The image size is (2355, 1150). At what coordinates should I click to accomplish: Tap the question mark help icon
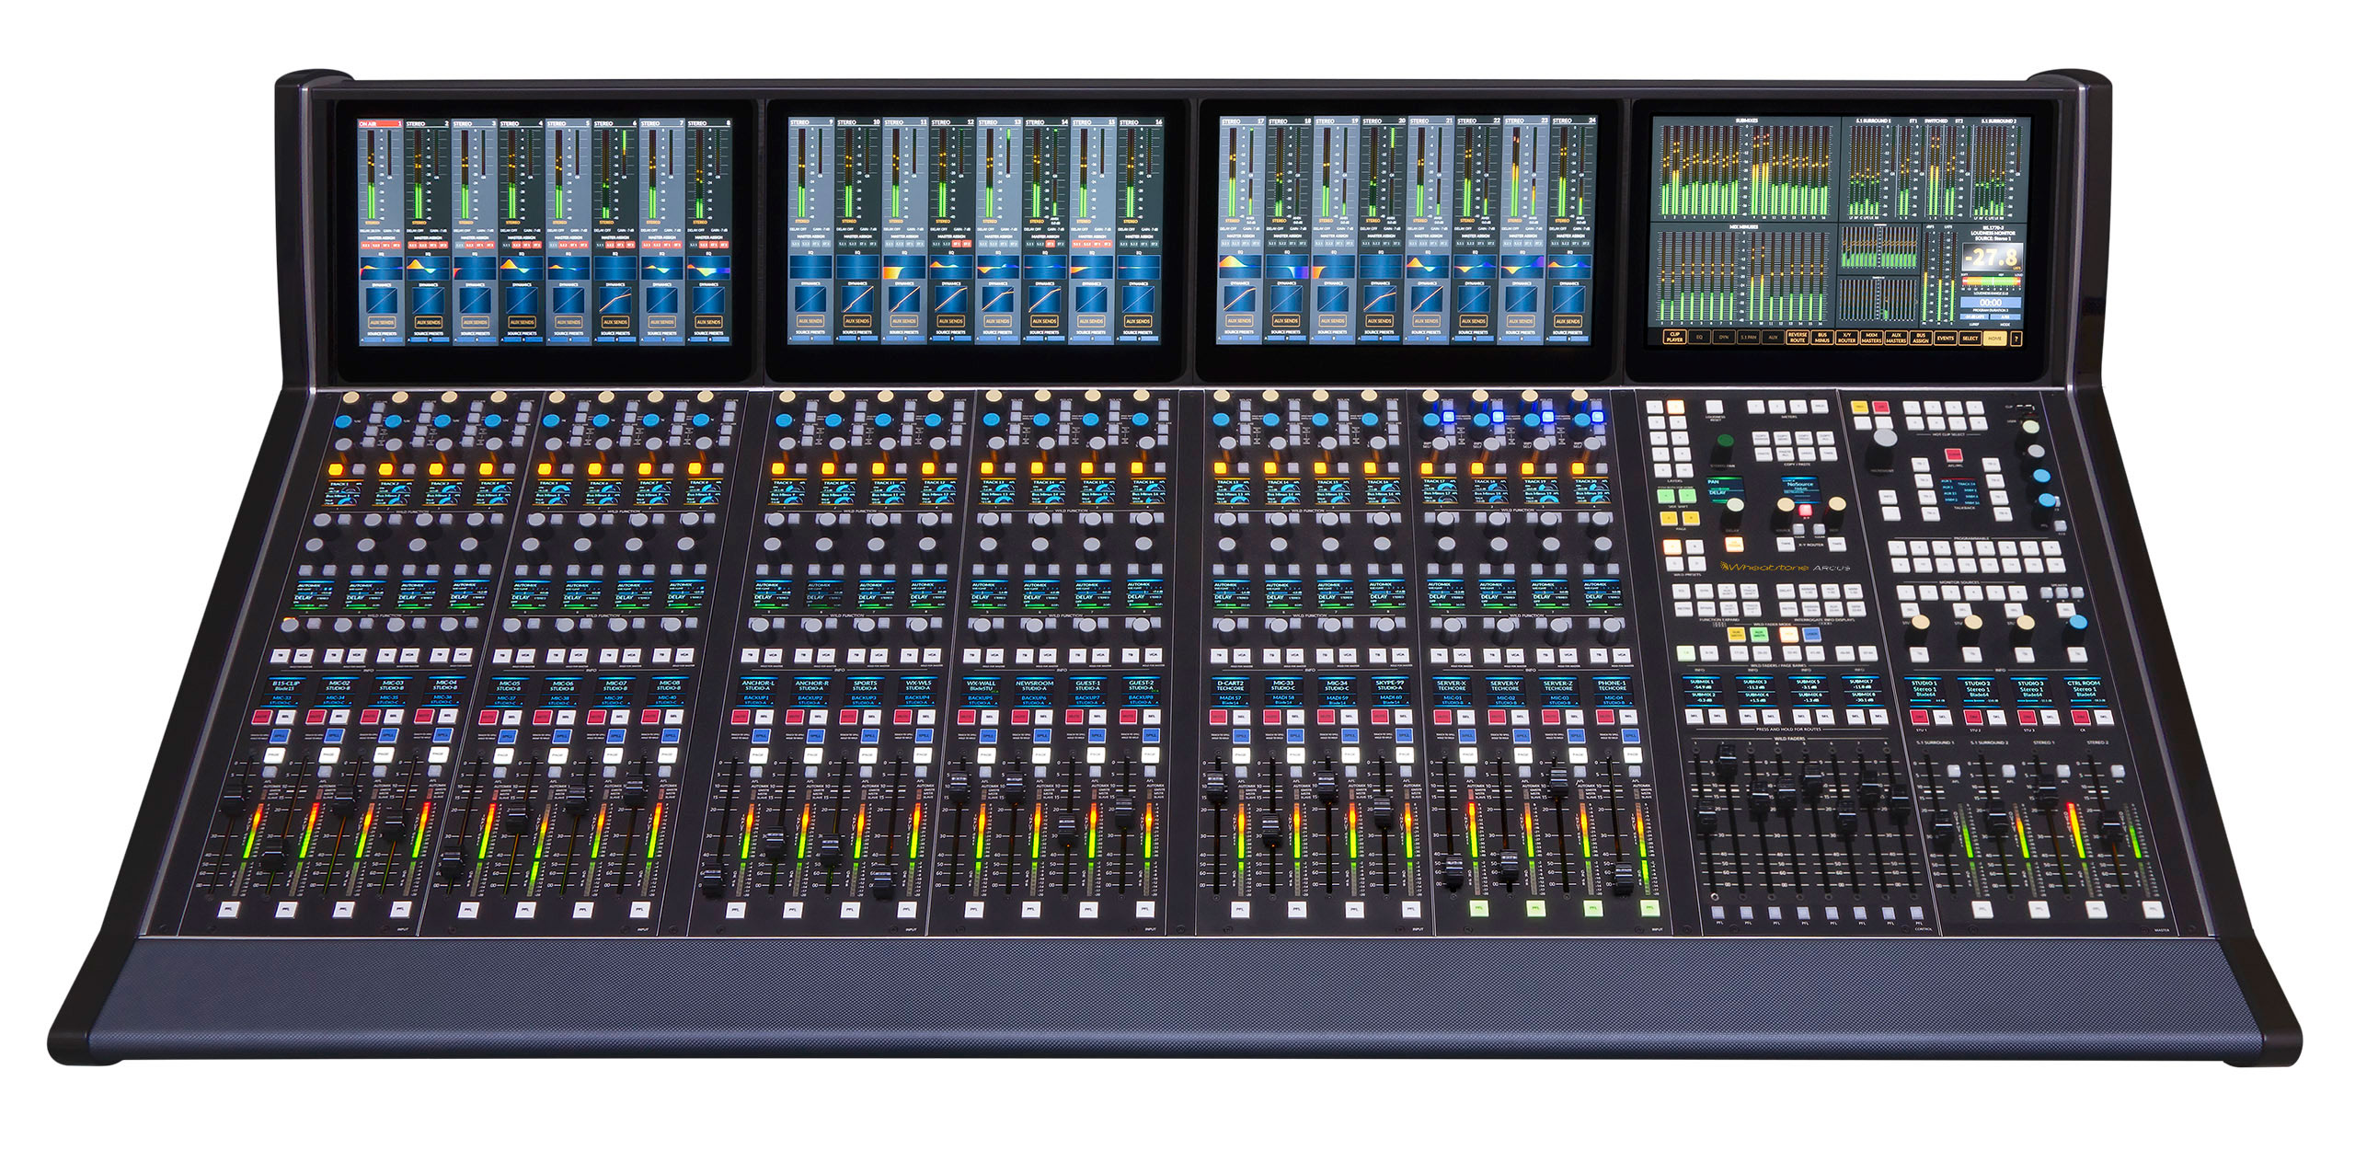(2016, 338)
